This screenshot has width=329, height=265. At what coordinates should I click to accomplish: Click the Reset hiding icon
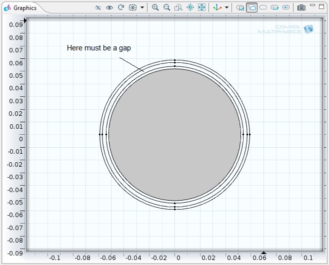(x=120, y=7)
